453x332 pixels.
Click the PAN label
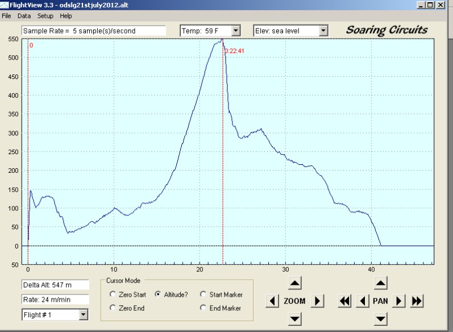(x=380, y=301)
